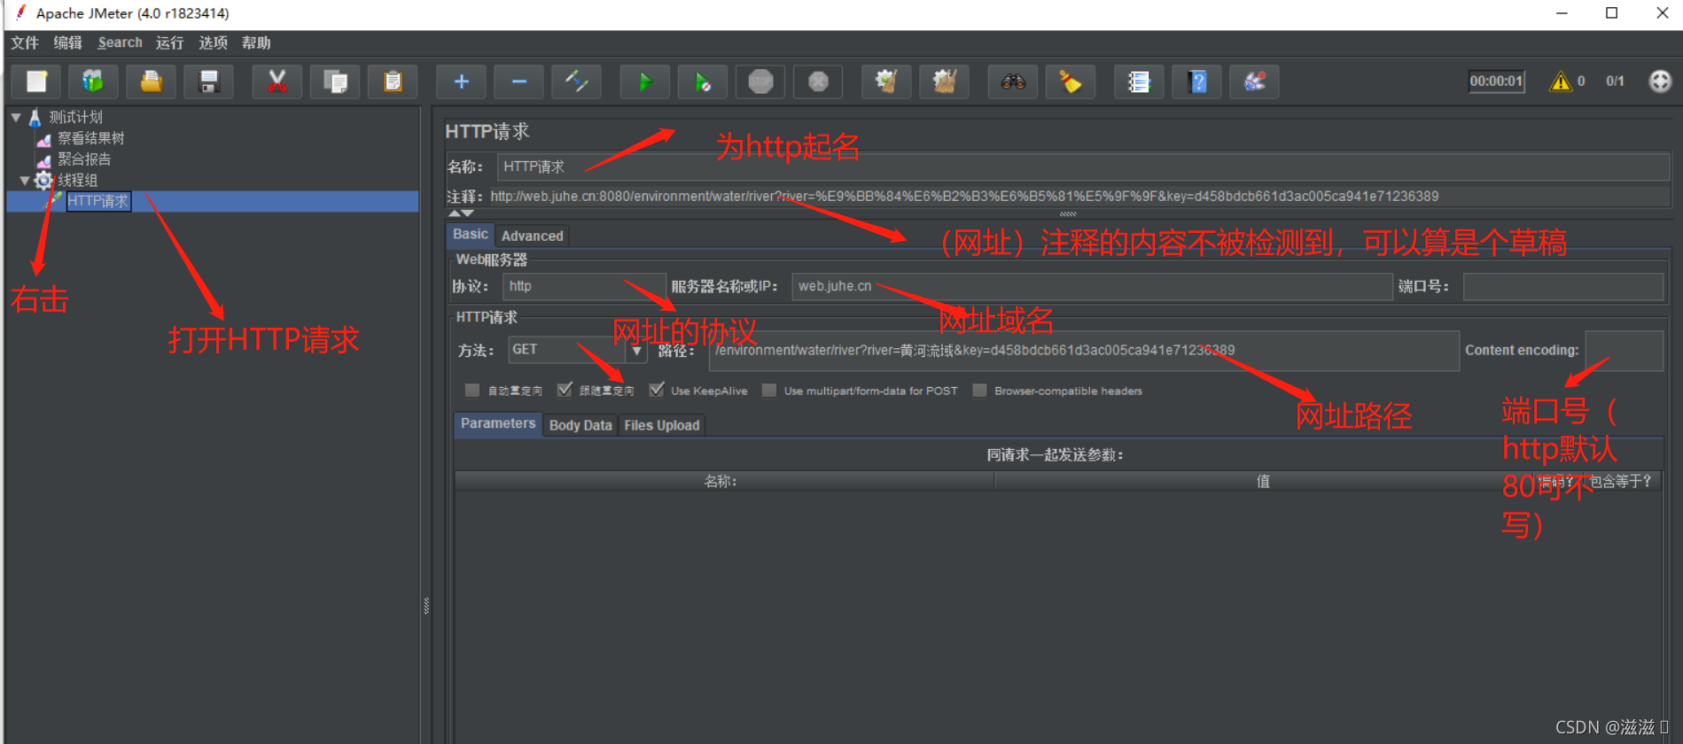Click the panel collapse arrows under 注释
This screenshot has width=1683, height=744.
click(461, 213)
